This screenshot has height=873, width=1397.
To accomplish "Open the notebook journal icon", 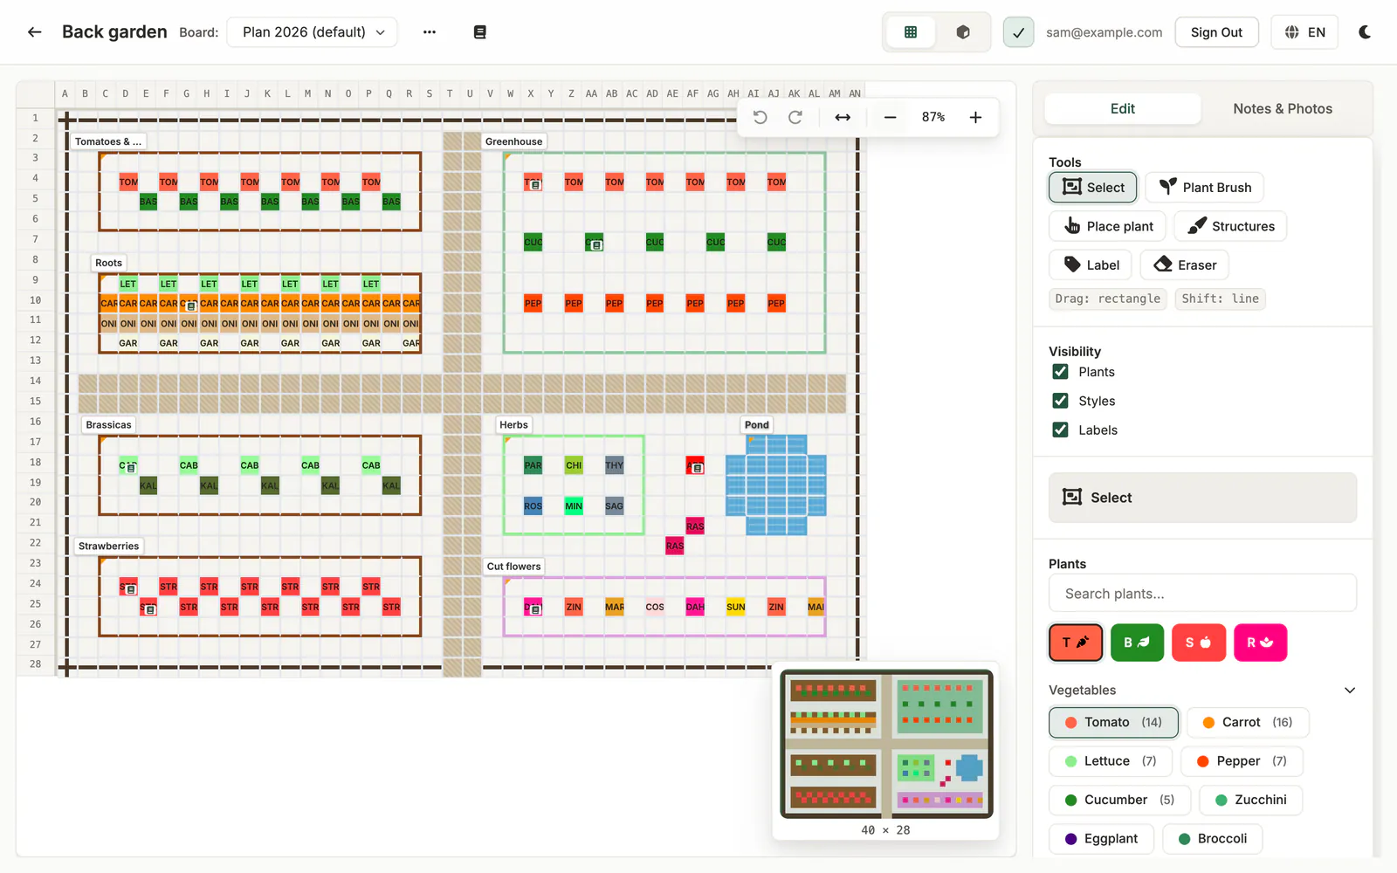I will pyautogui.click(x=479, y=32).
